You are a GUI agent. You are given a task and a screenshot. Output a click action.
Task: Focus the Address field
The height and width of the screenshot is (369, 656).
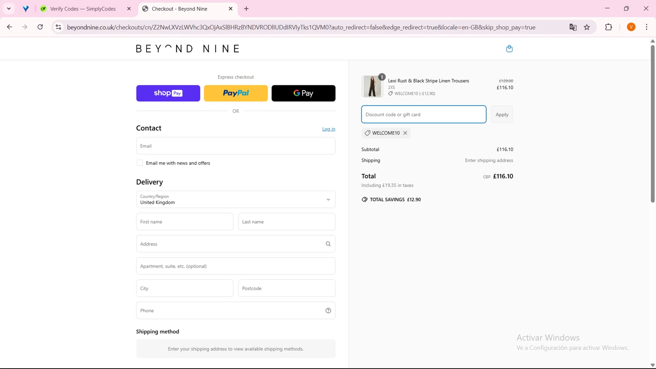(x=236, y=244)
